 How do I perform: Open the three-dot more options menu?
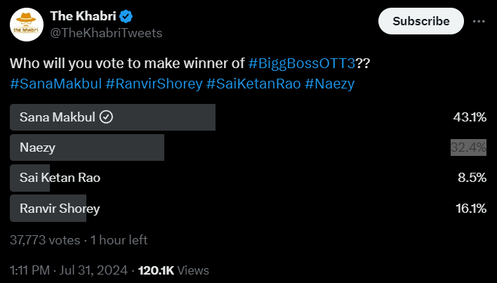(x=479, y=21)
